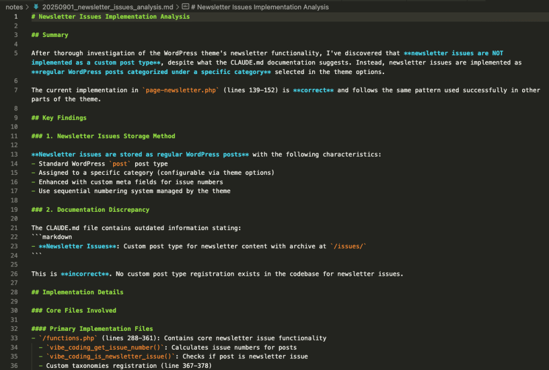Click 'Enhanced with custom meta fields' bullet
549x370 pixels.
(127, 182)
